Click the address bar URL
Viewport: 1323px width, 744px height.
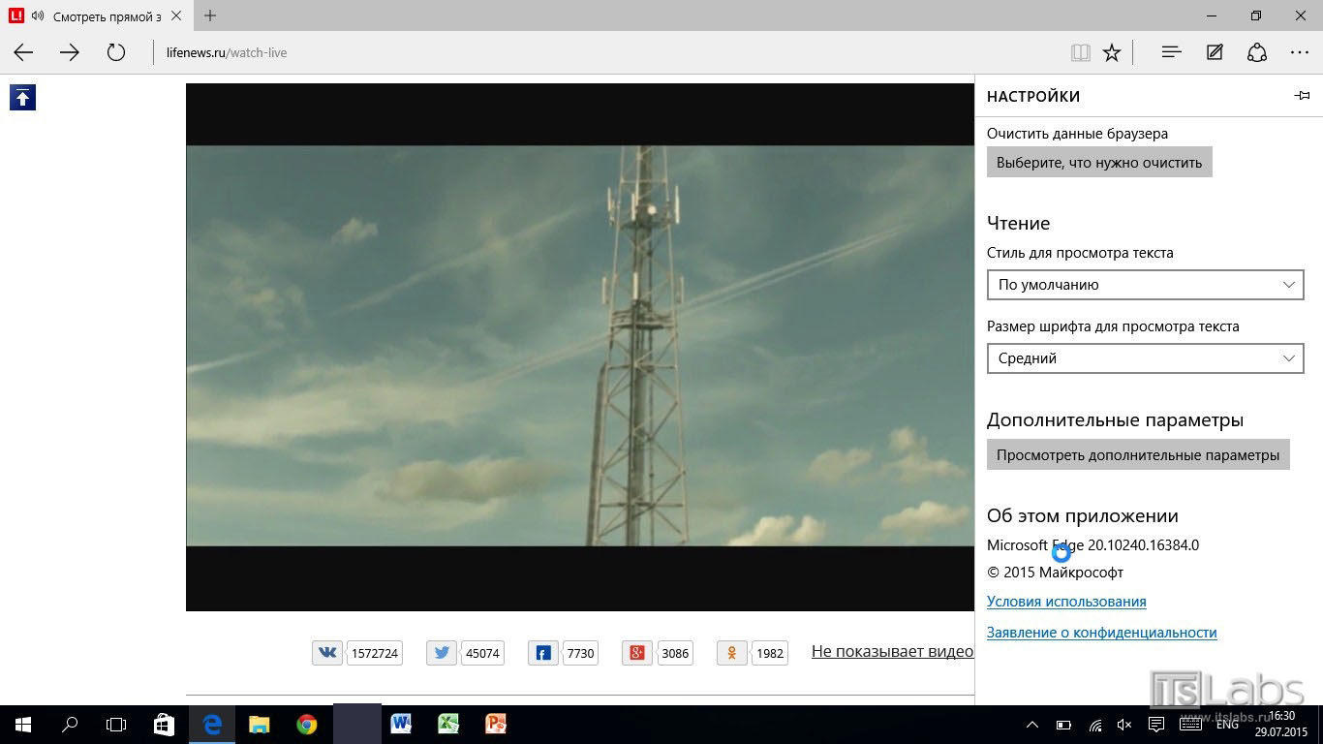227,52
